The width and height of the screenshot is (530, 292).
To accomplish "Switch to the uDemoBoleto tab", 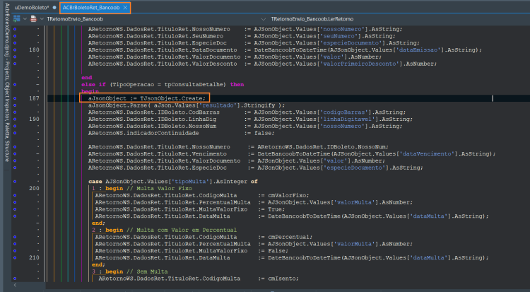I will (x=31, y=8).
